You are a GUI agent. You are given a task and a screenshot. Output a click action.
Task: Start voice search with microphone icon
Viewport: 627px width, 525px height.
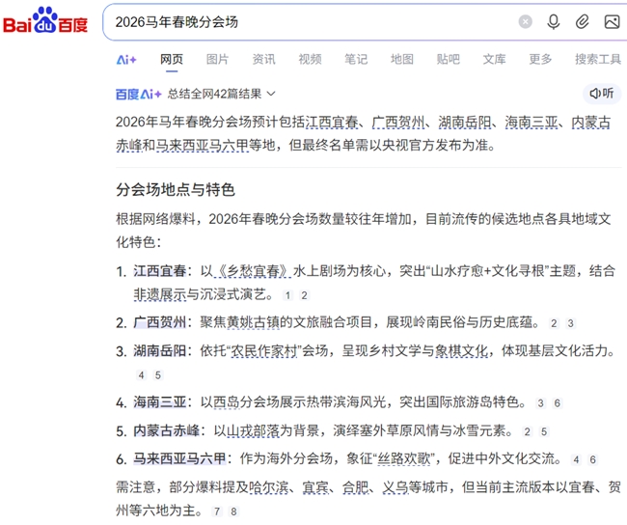pyautogui.click(x=554, y=21)
